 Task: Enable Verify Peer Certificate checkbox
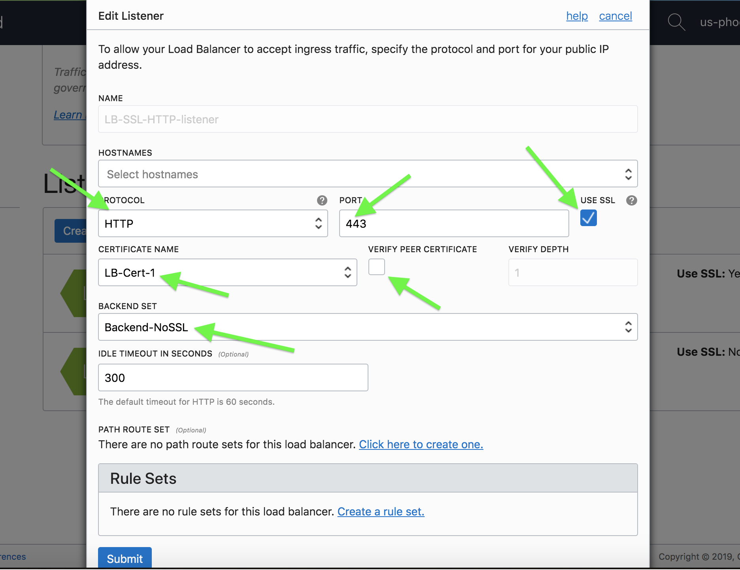(x=376, y=267)
